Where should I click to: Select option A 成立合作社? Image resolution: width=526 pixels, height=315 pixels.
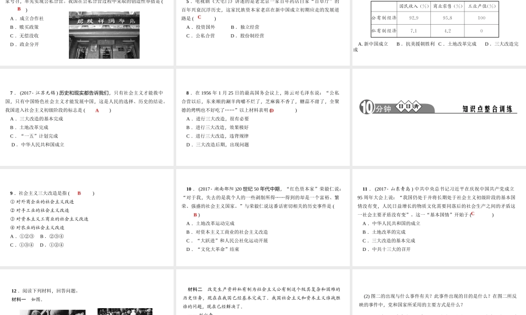(x=27, y=18)
